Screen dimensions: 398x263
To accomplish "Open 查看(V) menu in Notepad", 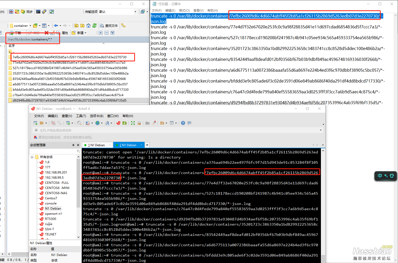I will (x=199, y=10).
